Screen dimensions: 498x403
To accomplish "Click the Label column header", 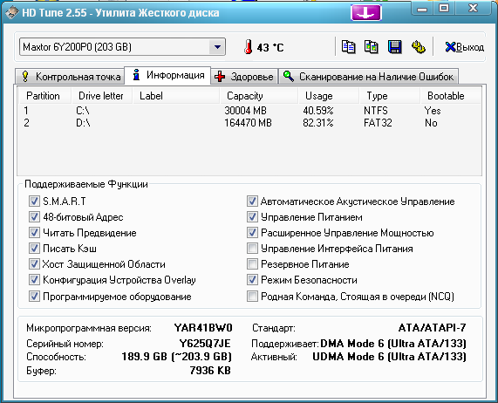I will [175, 96].
